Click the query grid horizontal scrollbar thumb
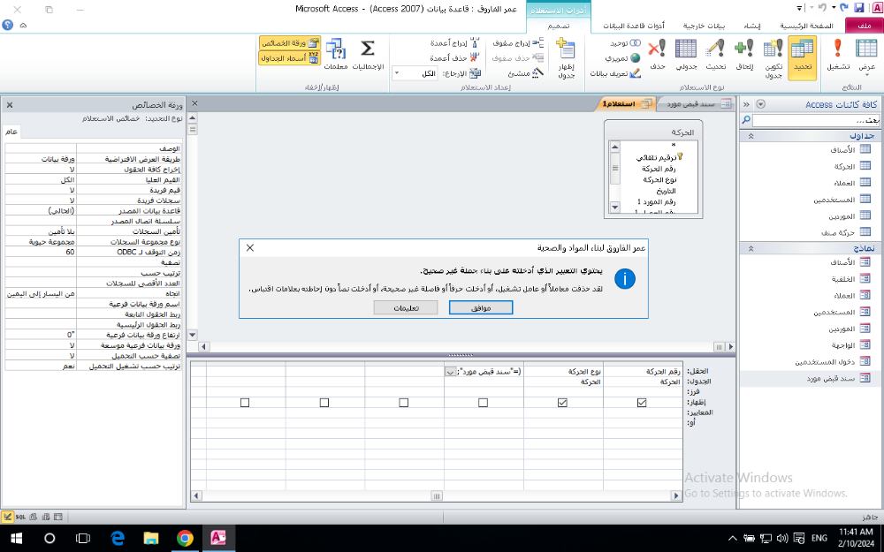Image resolution: width=884 pixels, height=552 pixels. point(437,496)
